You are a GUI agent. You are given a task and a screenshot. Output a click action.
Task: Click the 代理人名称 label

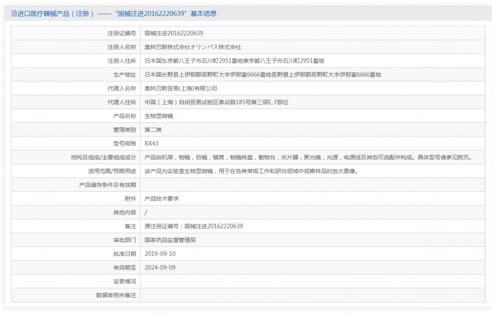tap(122, 88)
